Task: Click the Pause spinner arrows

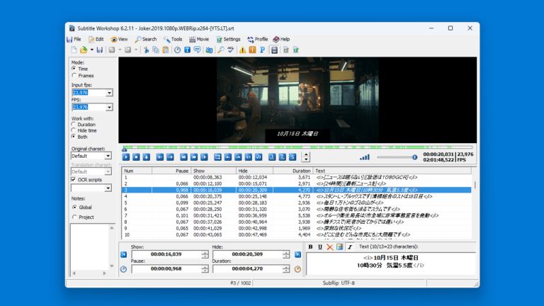Action: [205, 269]
